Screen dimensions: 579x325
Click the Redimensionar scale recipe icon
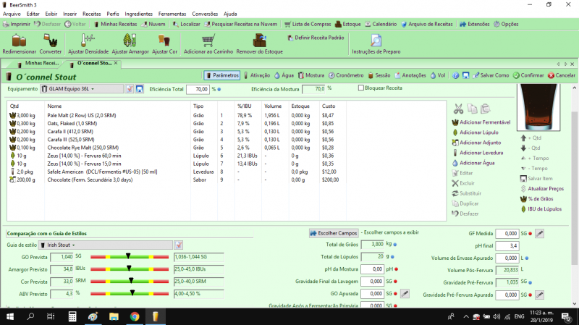click(20, 41)
